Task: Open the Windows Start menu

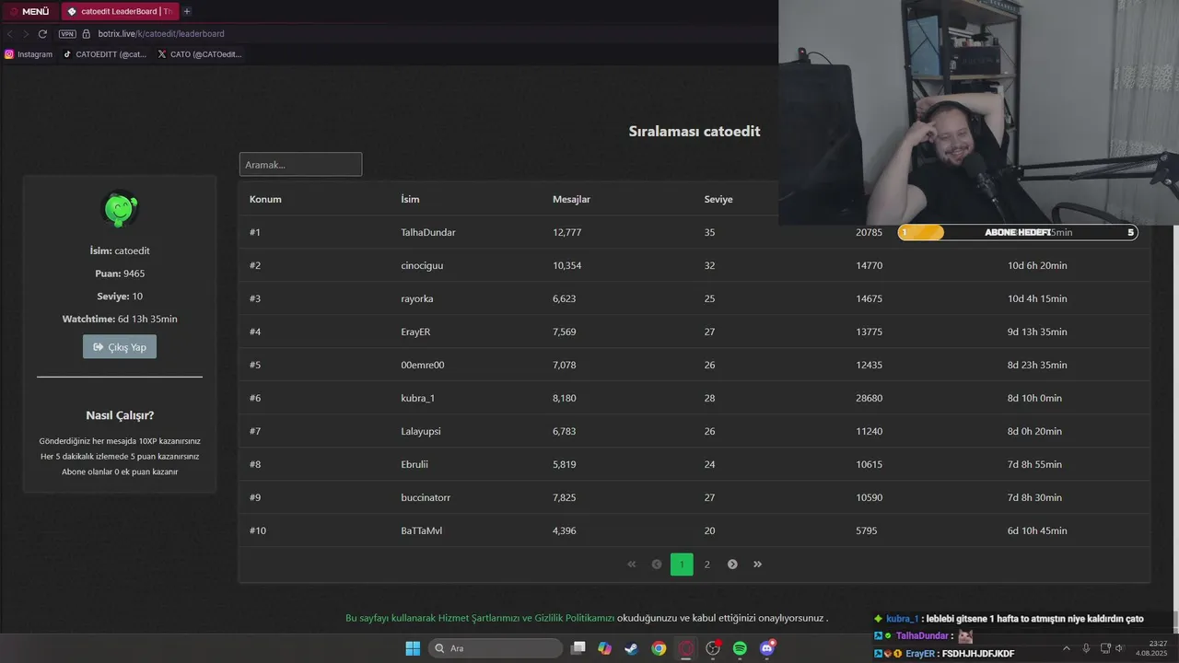Action: click(x=413, y=648)
